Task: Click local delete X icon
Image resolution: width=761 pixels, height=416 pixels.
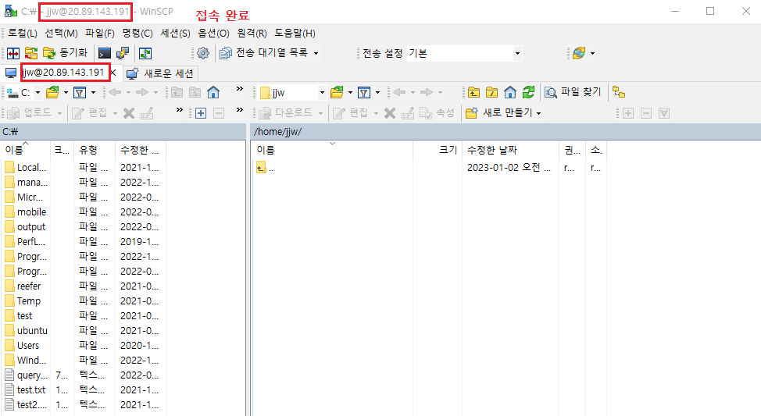Action: point(129,113)
